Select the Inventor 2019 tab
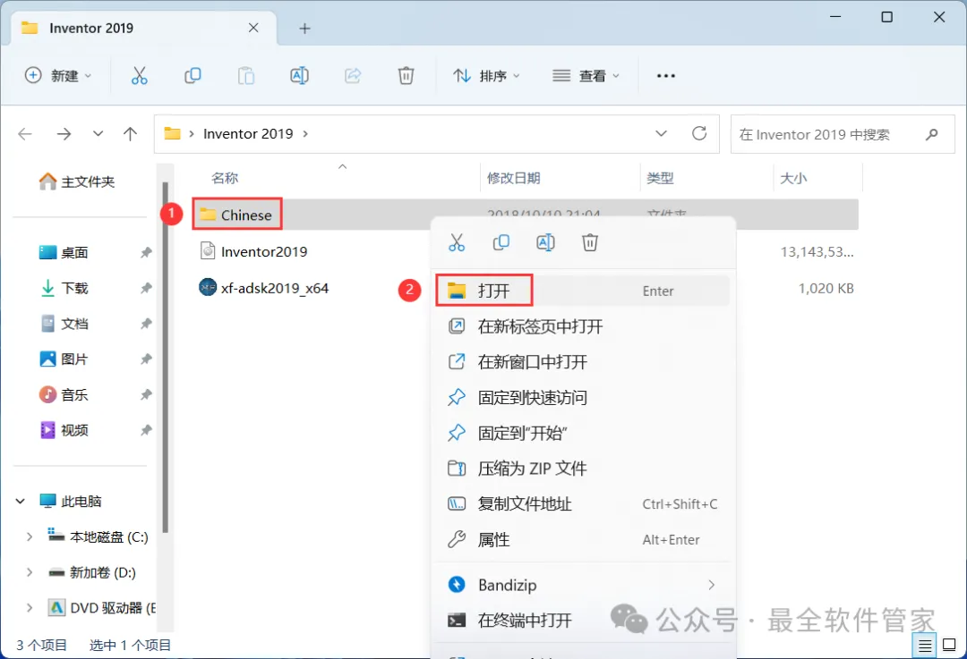The image size is (967, 659). 143,29
